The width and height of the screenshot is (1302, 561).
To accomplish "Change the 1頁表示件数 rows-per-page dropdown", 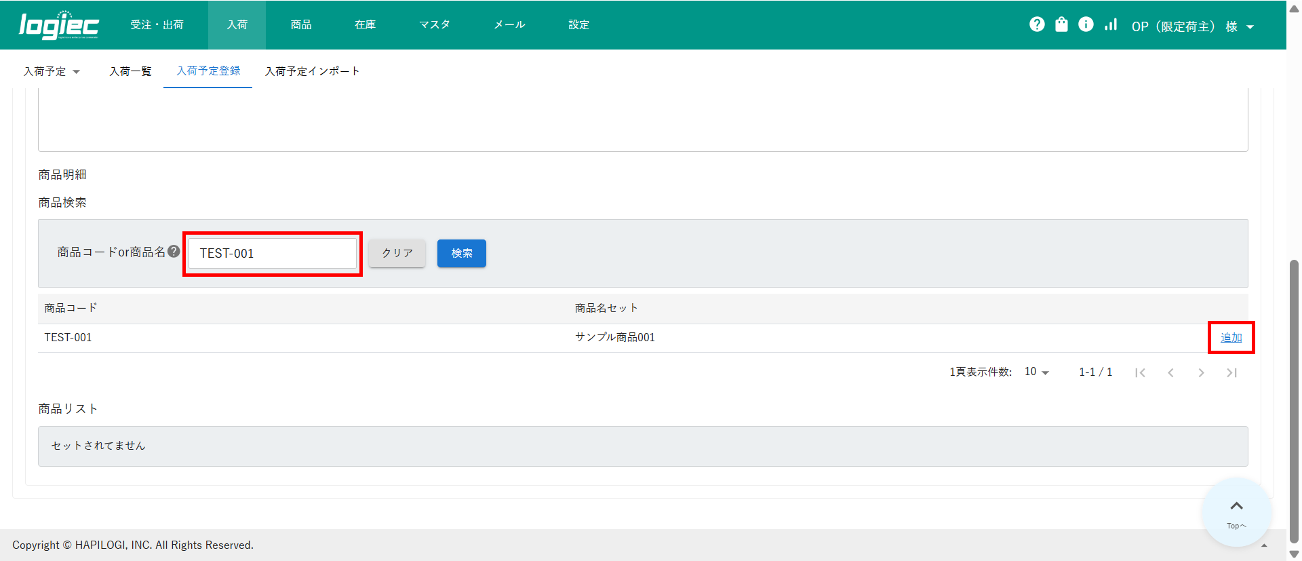I will pos(1036,372).
